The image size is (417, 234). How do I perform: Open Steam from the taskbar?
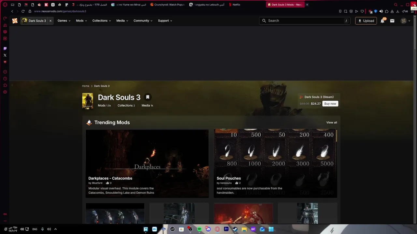pos(235,229)
